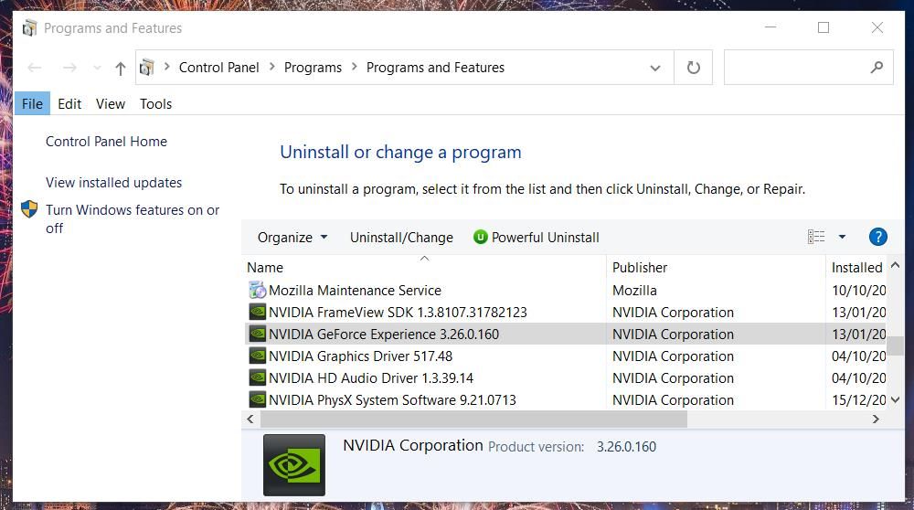Click the Windows features shield icon
The width and height of the screenshot is (914, 510).
click(29, 209)
